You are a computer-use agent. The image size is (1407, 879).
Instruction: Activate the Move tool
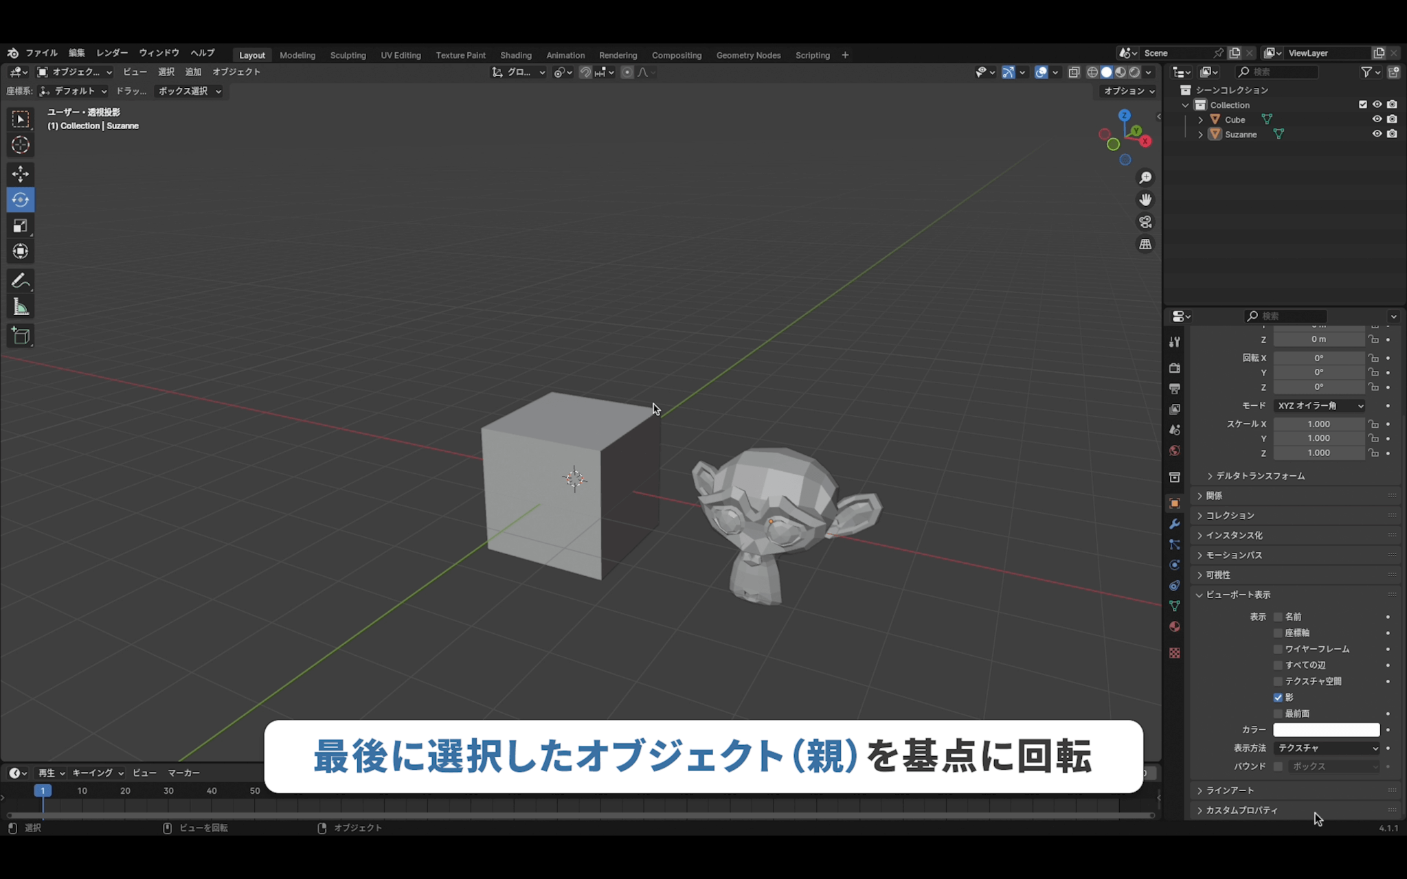coord(21,174)
